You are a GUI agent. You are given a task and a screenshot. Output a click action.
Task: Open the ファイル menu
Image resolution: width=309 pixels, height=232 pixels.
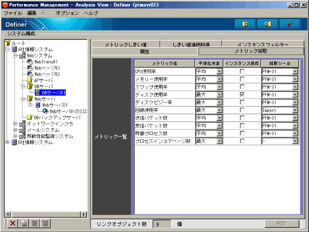pyautogui.click(x=13, y=13)
